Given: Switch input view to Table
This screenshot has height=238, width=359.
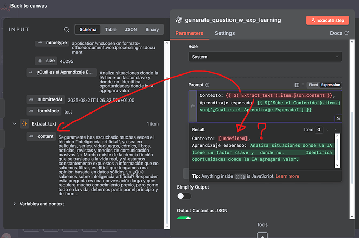Looking at the screenshot, I should (111, 30).
